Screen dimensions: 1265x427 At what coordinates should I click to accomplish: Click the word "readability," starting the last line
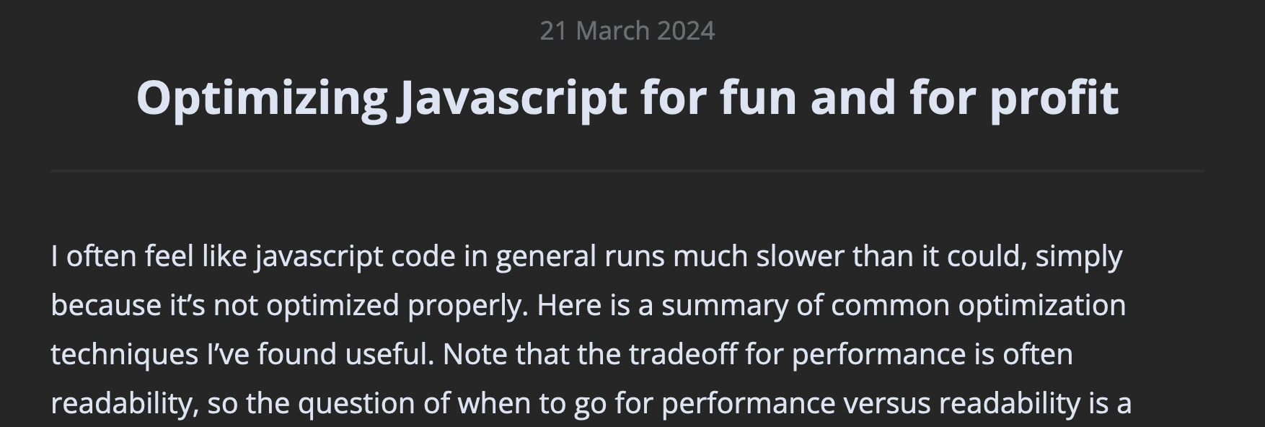tap(125, 404)
